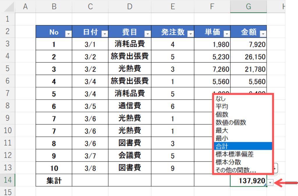Viewport: 298px width, 196px height.
Task: Open the No column filter dropdown
Action: 68,34
